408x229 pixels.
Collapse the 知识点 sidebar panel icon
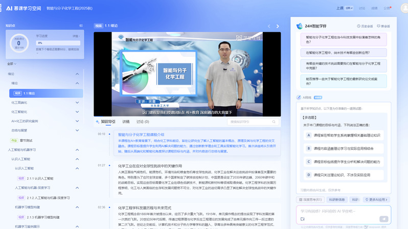click(x=81, y=26)
